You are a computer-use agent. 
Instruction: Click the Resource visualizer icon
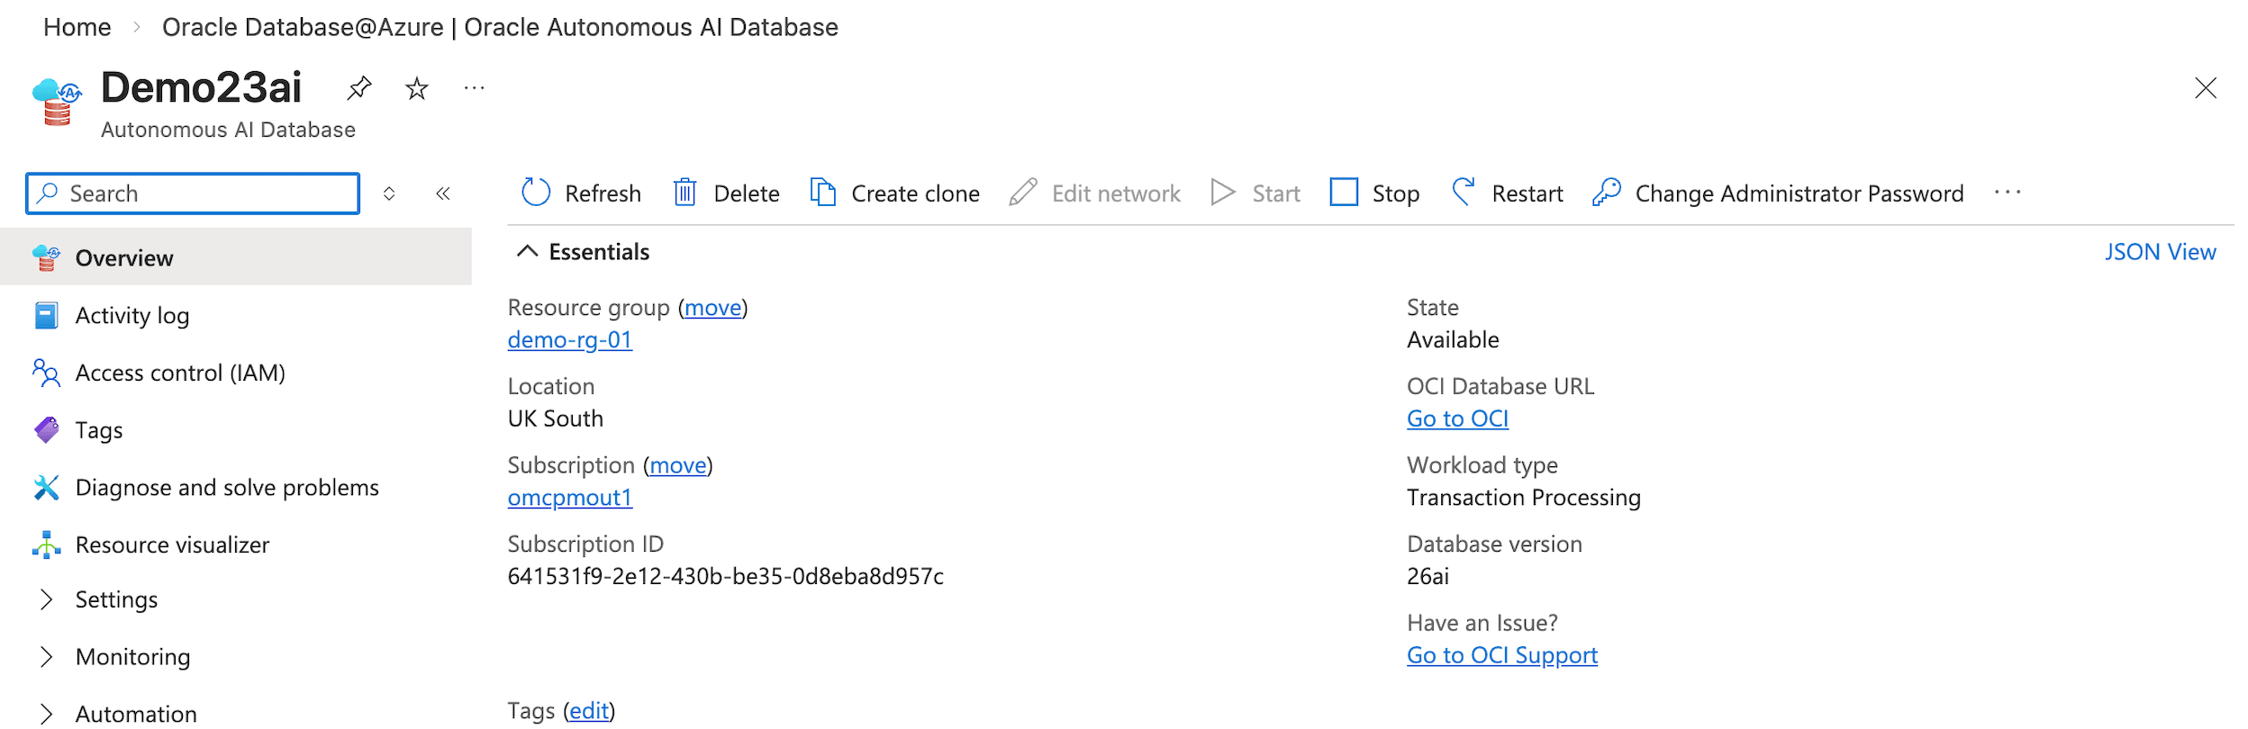click(x=46, y=545)
